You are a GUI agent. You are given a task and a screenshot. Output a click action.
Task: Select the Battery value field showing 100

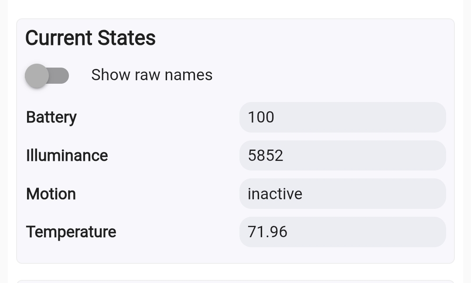(x=342, y=117)
